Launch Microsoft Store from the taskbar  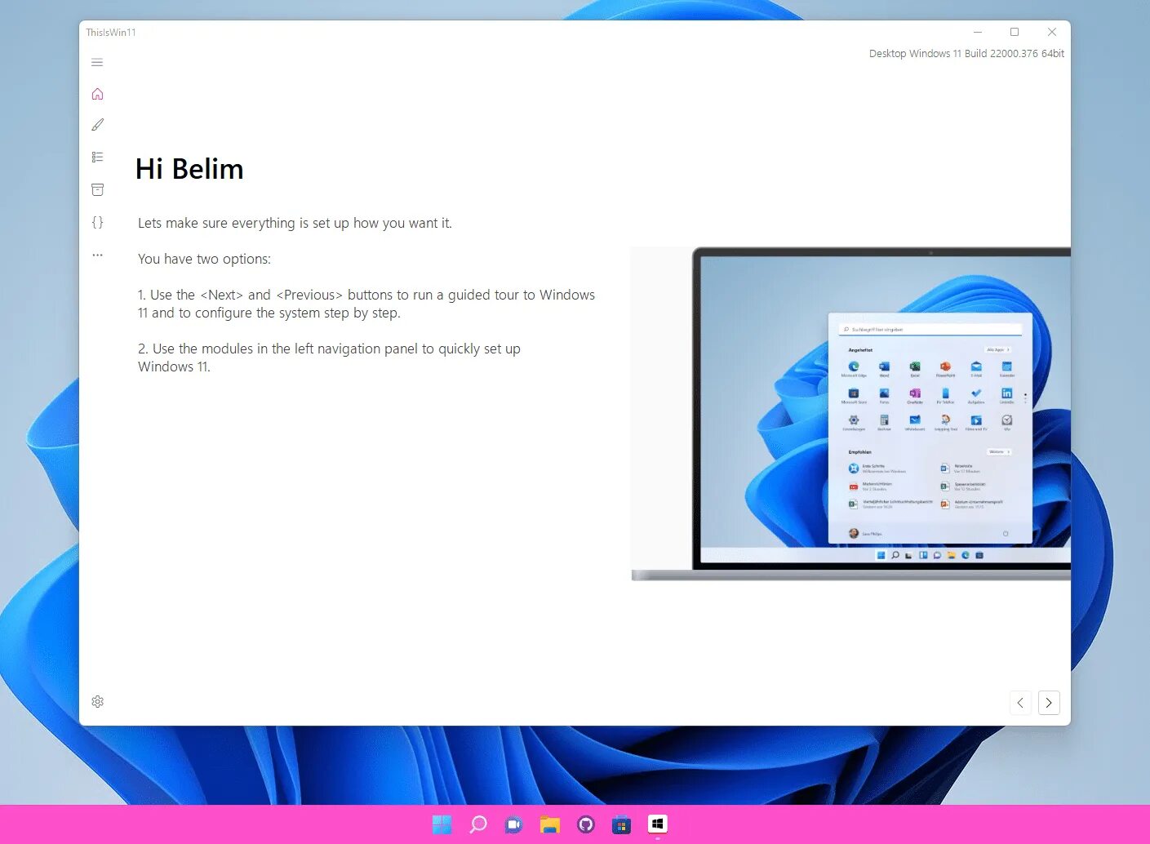(x=621, y=824)
